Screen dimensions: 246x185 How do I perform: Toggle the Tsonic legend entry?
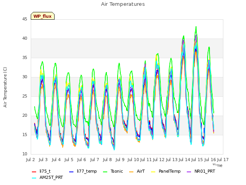pyautogui.click(x=113, y=171)
